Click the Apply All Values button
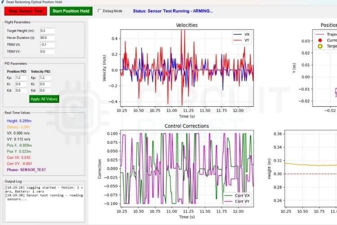This screenshot has width=337, height=225. pos(44,99)
